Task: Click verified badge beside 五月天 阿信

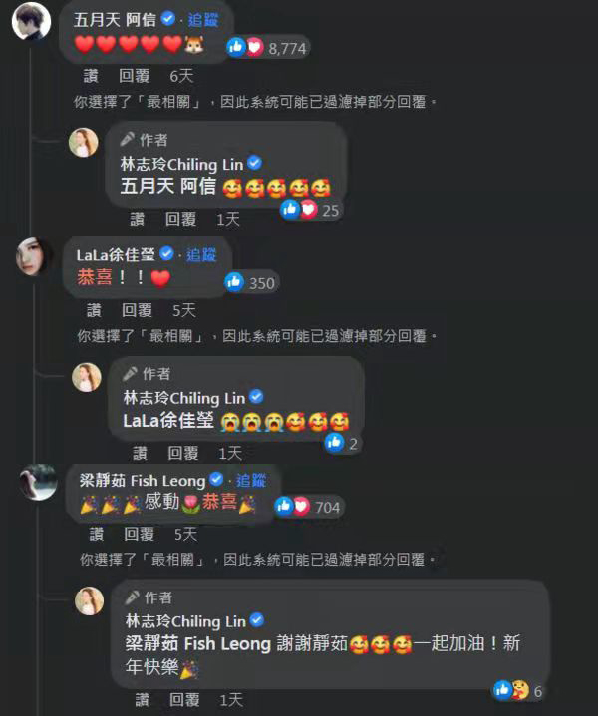Action: point(168,19)
